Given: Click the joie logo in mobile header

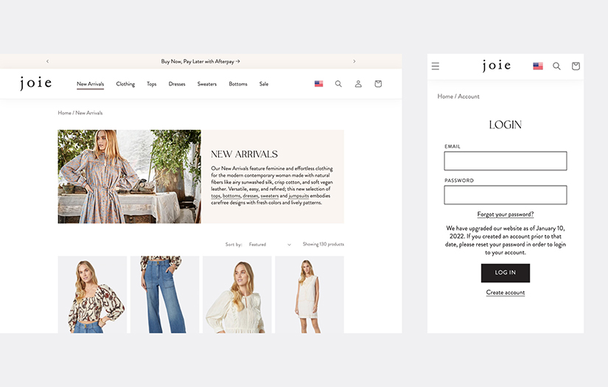Looking at the screenshot, I should 497,66.
